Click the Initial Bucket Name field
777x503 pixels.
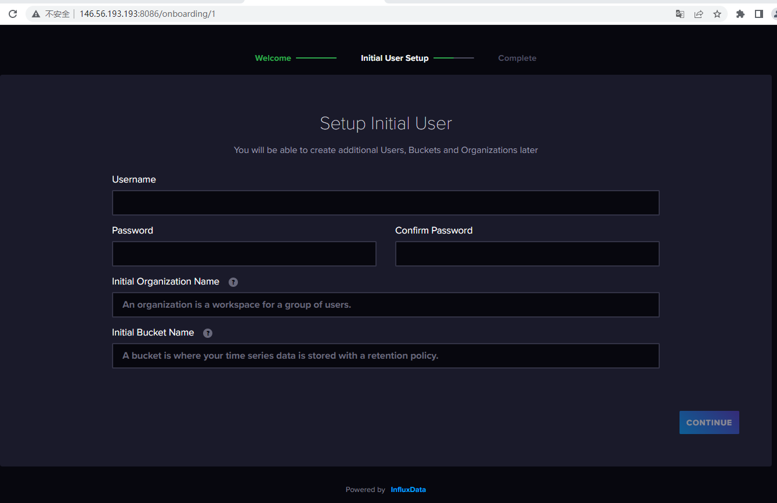(x=385, y=356)
